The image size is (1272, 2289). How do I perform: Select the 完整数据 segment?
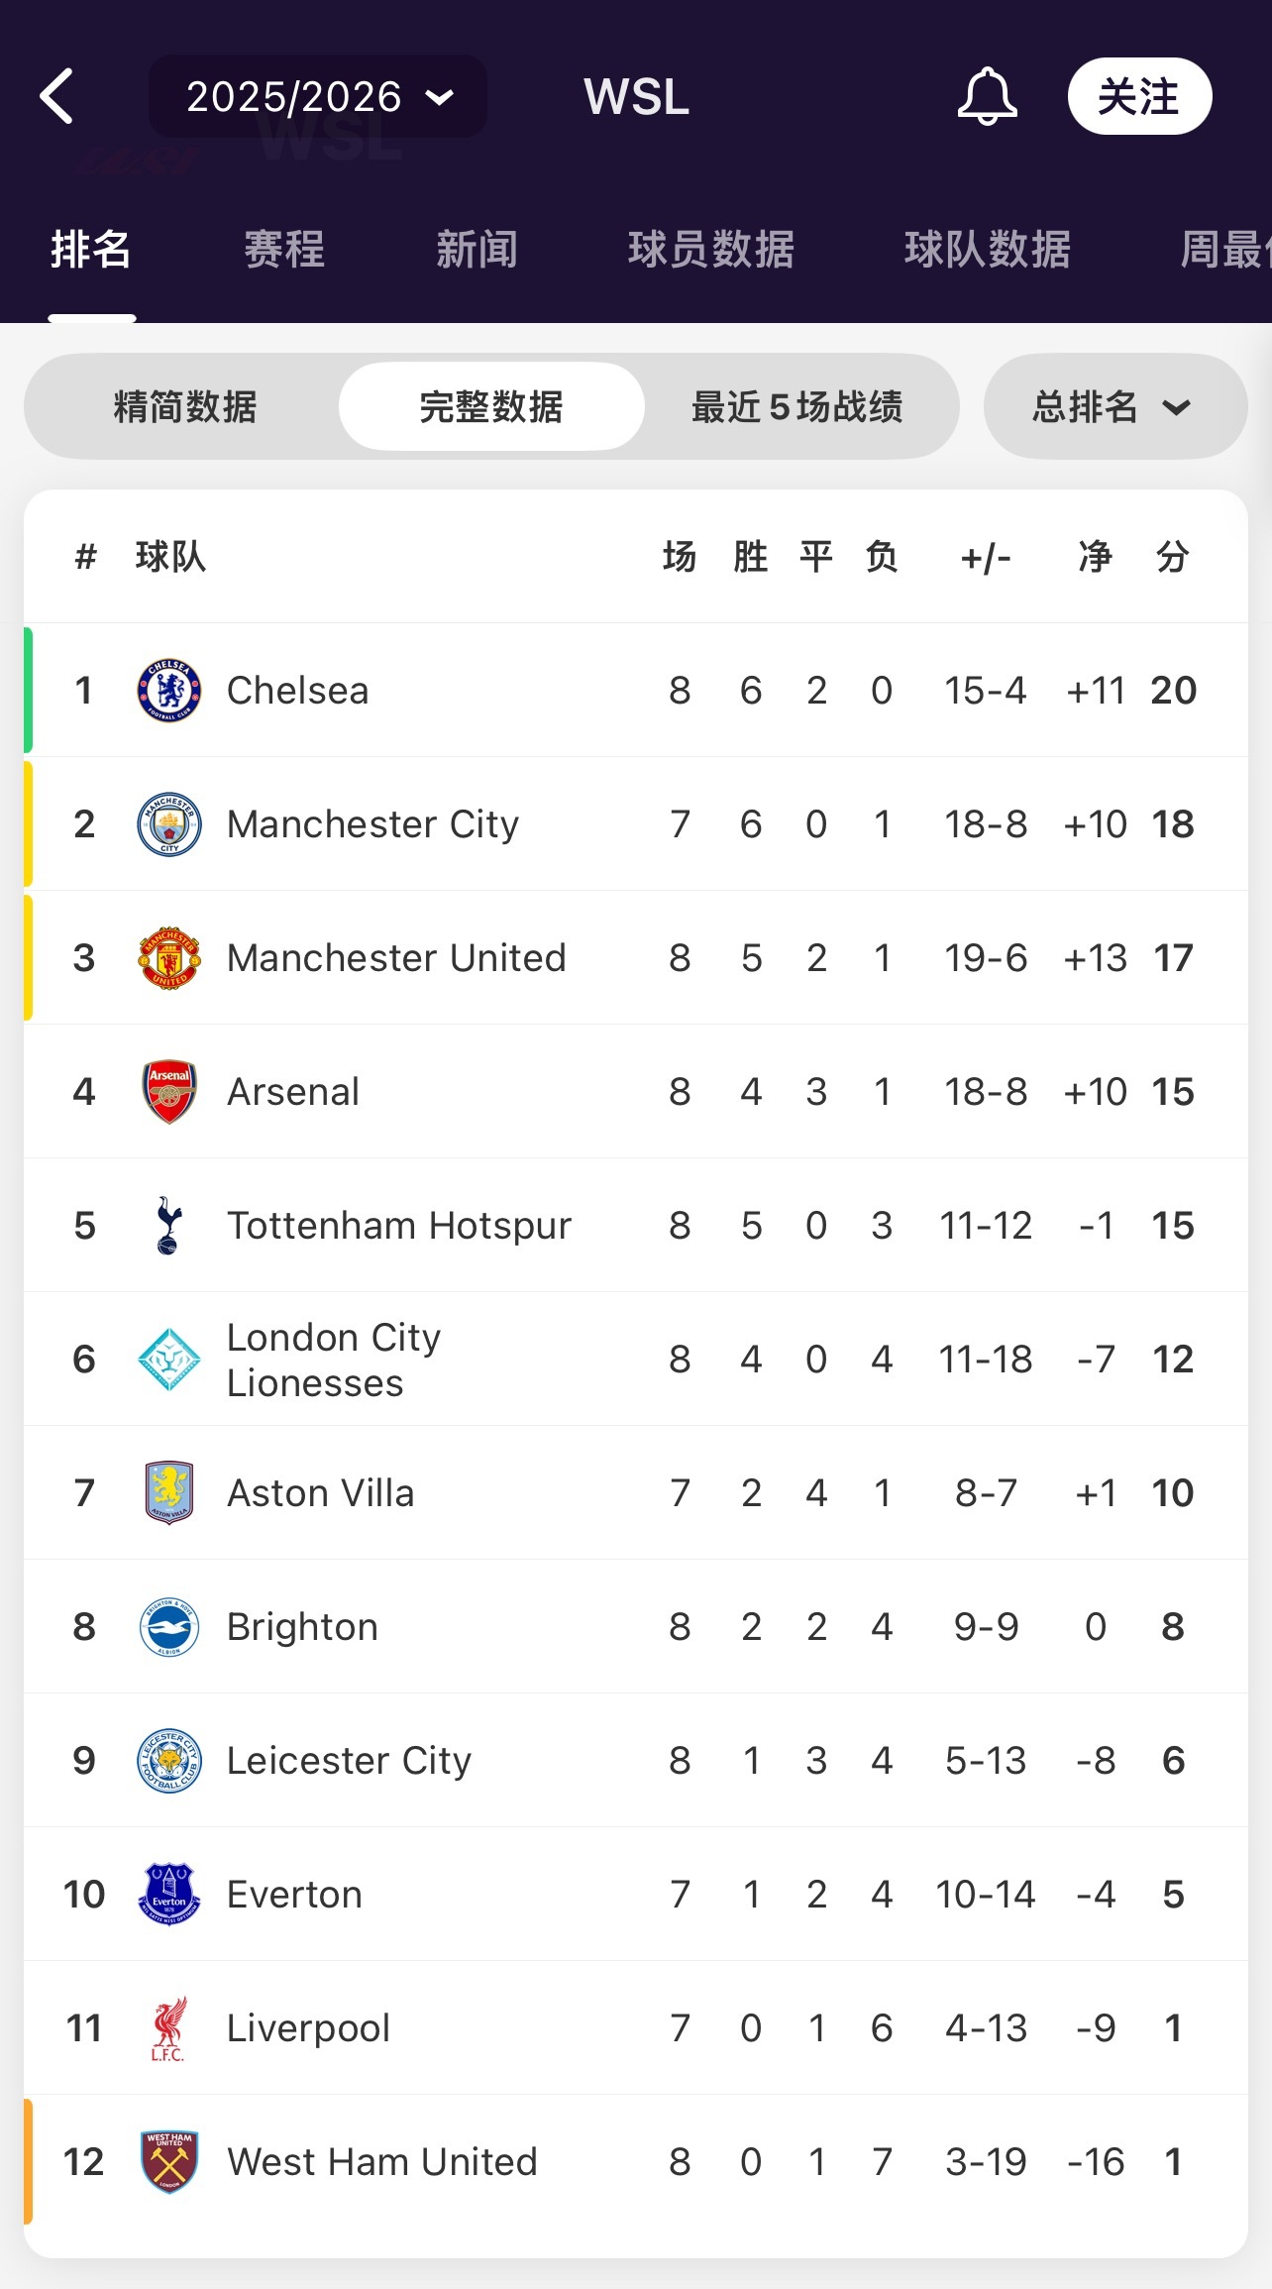pos(491,406)
